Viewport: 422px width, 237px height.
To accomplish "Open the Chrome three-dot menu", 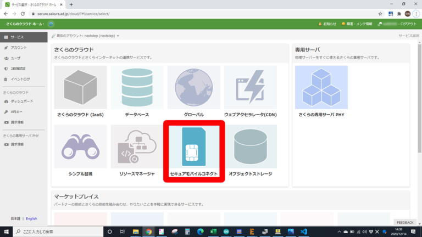I will pos(416,14).
